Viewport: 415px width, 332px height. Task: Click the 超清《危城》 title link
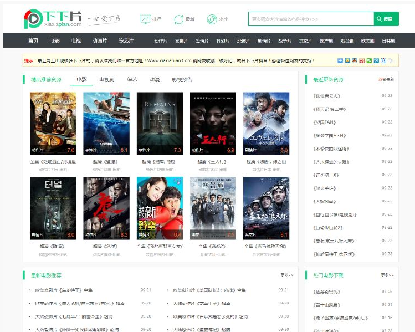[105, 247]
